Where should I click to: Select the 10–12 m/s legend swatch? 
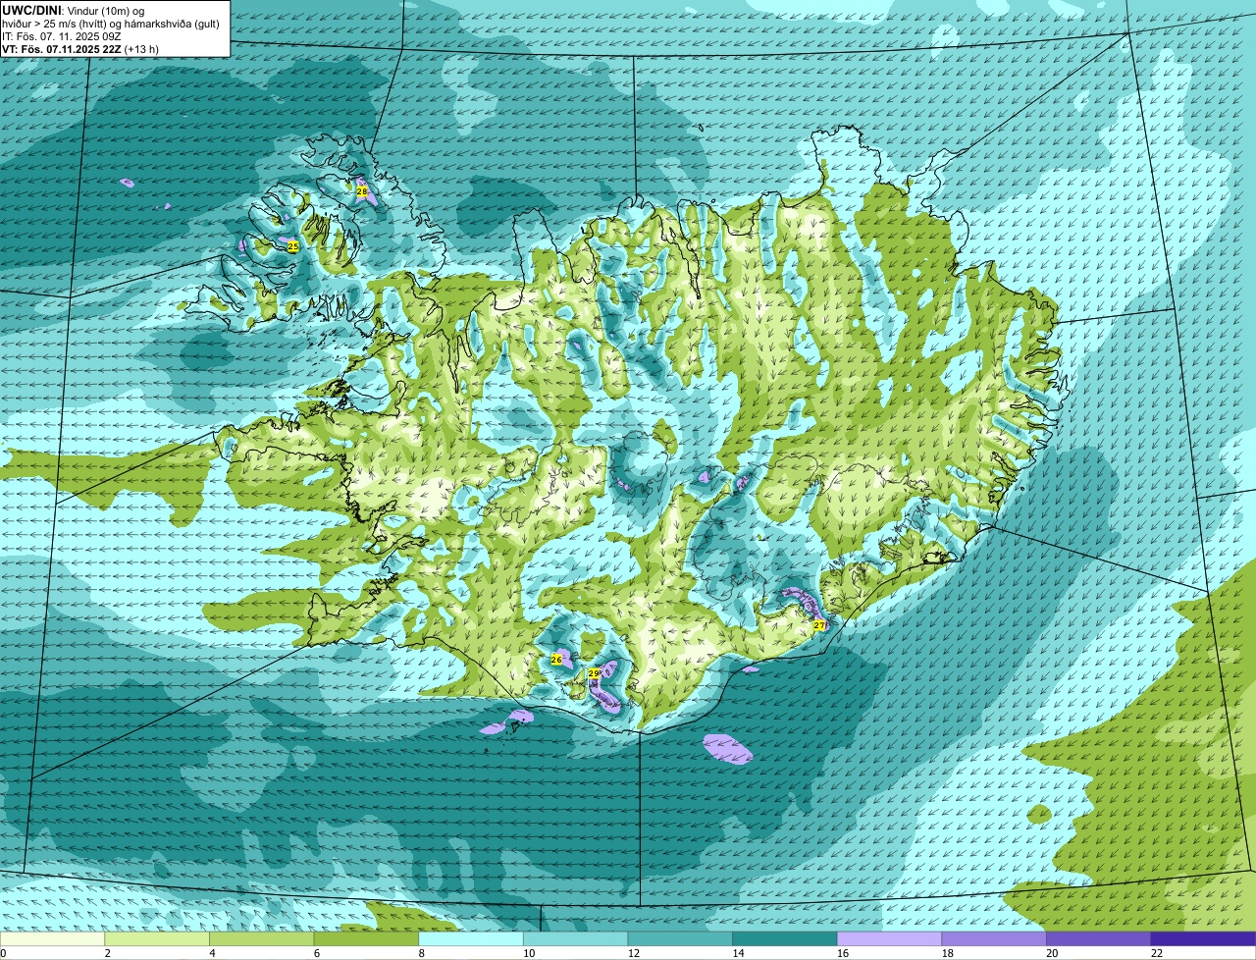point(575,939)
